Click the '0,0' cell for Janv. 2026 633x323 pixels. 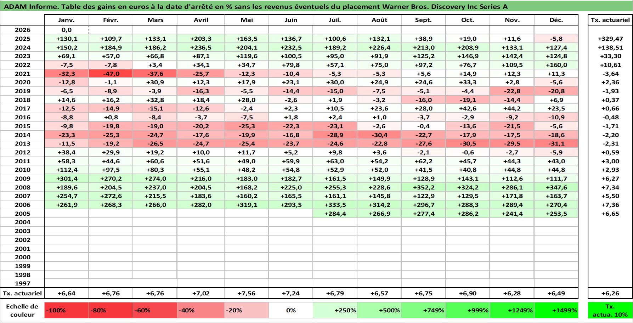pos(66,30)
